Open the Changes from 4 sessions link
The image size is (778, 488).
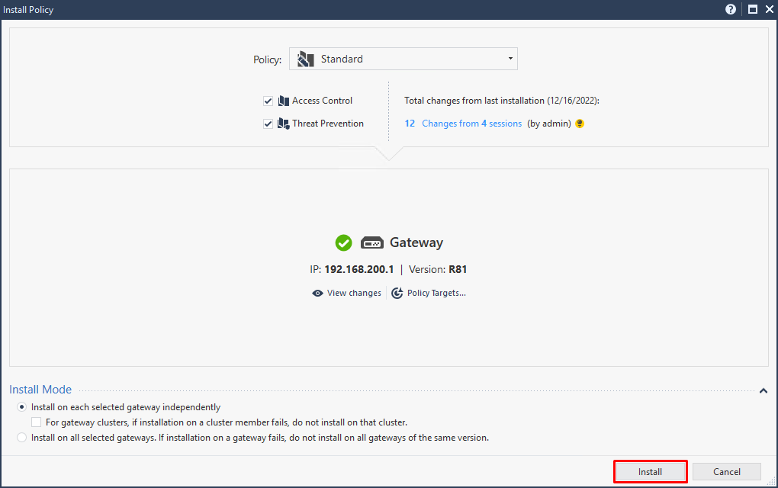(x=471, y=123)
